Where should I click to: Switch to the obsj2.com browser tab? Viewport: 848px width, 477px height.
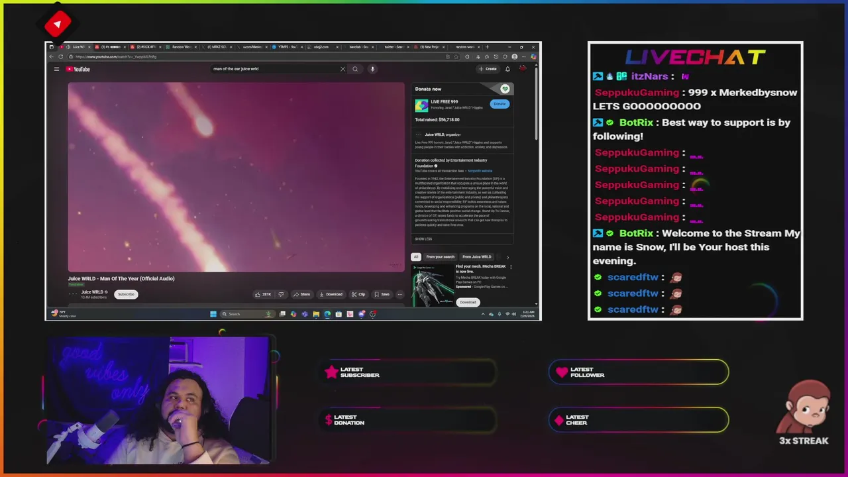coord(322,47)
